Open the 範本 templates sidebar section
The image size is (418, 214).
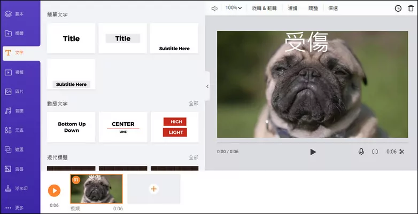14,14
